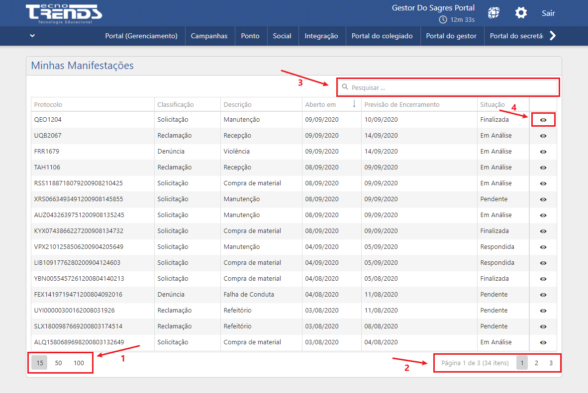Click the session timer clock icon
588x393 pixels.
coord(443,20)
